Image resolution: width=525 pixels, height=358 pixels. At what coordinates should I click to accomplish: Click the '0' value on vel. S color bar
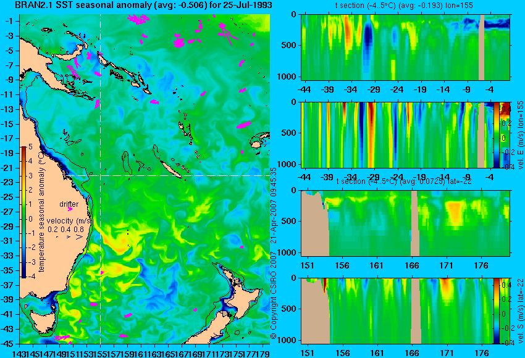503,314
